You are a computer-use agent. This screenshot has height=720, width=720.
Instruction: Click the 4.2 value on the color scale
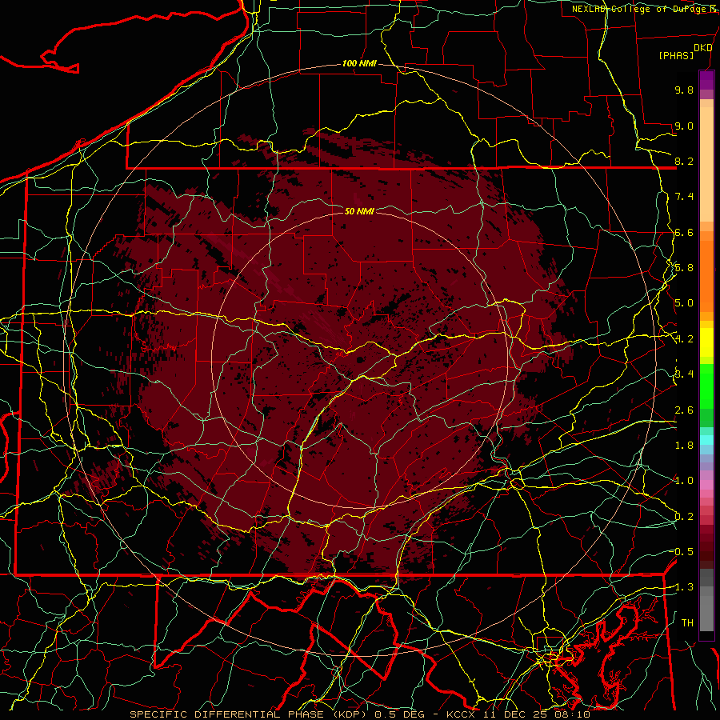684,339
